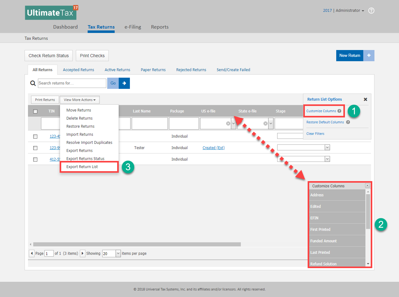Close the Customize Columns popup
399x297 pixels.
tap(367, 185)
